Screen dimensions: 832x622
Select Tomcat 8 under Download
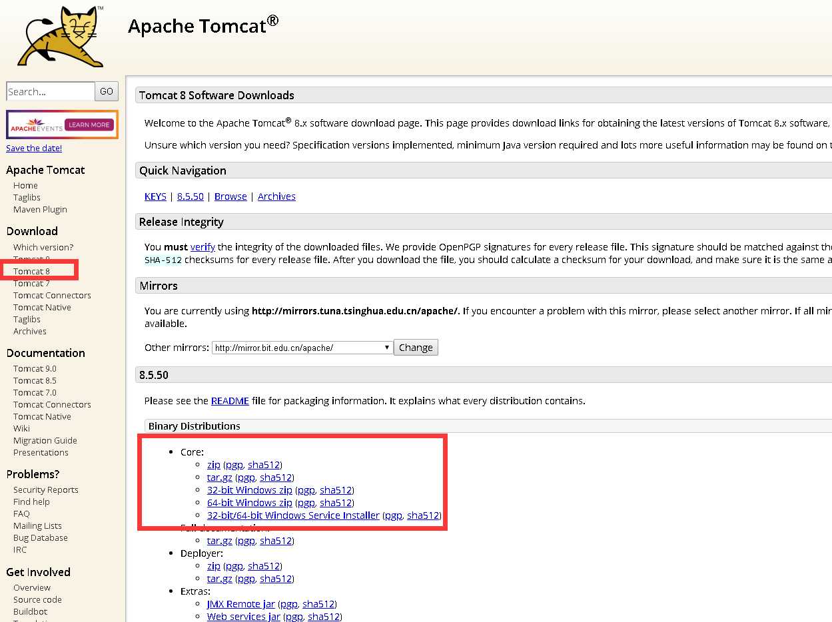point(31,271)
